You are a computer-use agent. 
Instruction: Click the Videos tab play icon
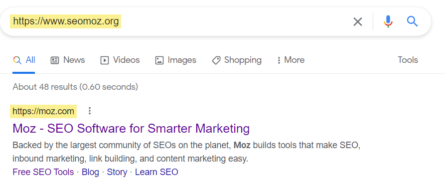pyautogui.click(x=105, y=60)
